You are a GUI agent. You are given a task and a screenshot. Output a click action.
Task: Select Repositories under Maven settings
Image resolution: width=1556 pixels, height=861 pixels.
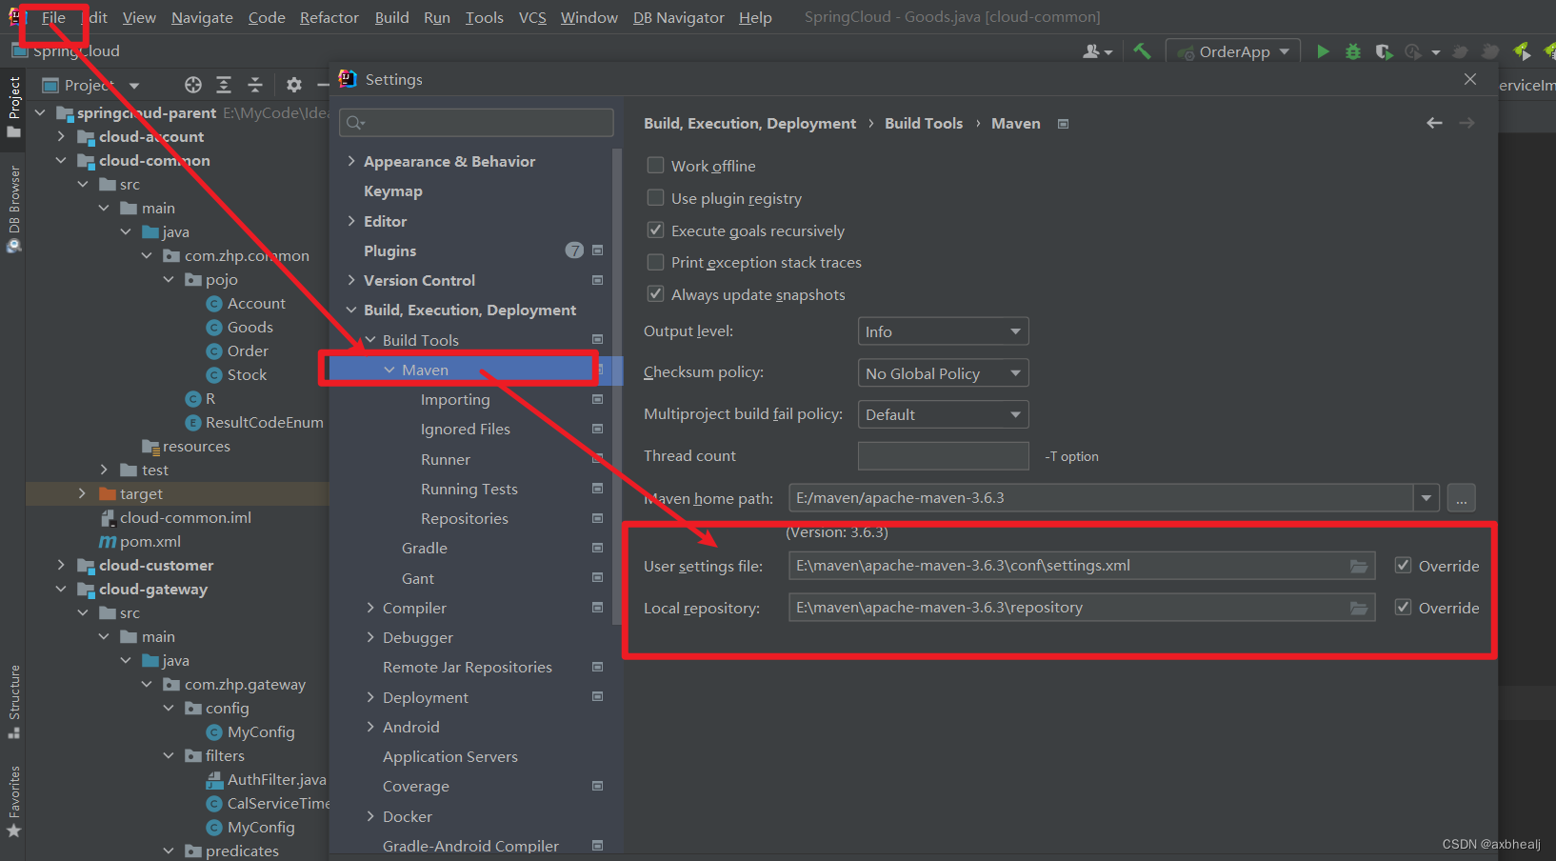(x=464, y=519)
